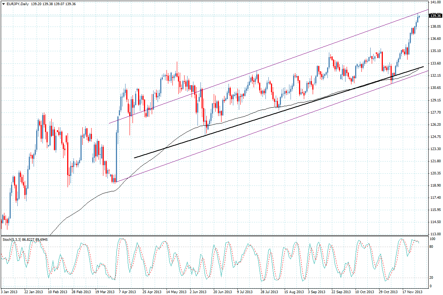Viewport: 443px width, 295px height.
Task: Open the chart menu arrow beside EURJPY,Daily
Action: [x=3, y=4]
